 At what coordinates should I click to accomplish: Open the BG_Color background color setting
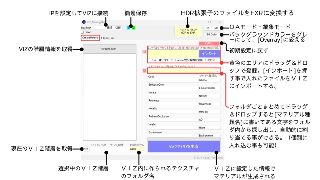tap(212, 34)
